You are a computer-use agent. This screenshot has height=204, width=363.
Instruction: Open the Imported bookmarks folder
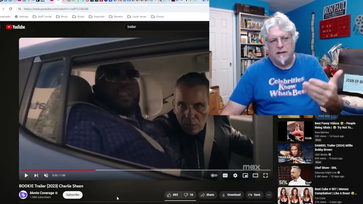(x=96, y=16)
